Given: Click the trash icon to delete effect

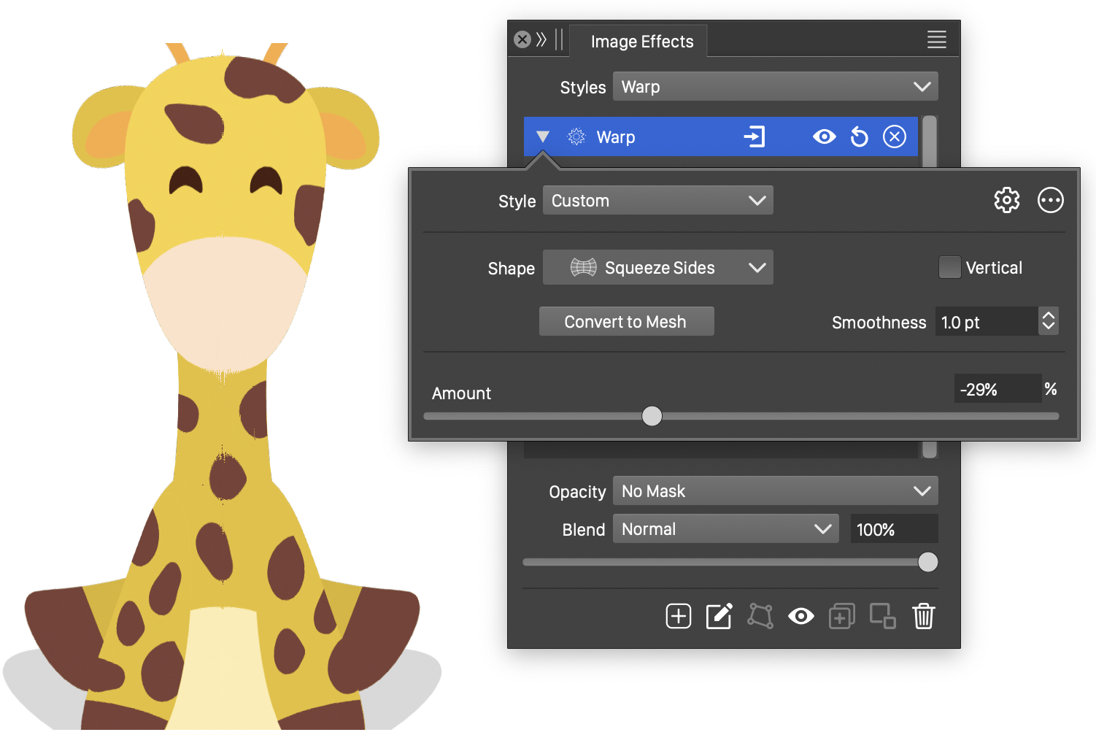Looking at the screenshot, I should click(x=923, y=616).
